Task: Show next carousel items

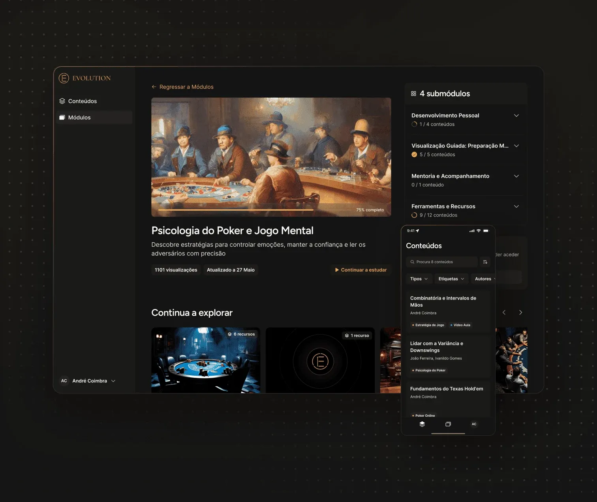Action: coord(520,313)
